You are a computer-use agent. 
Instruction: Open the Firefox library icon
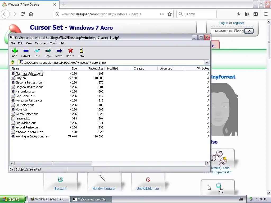point(247,14)
